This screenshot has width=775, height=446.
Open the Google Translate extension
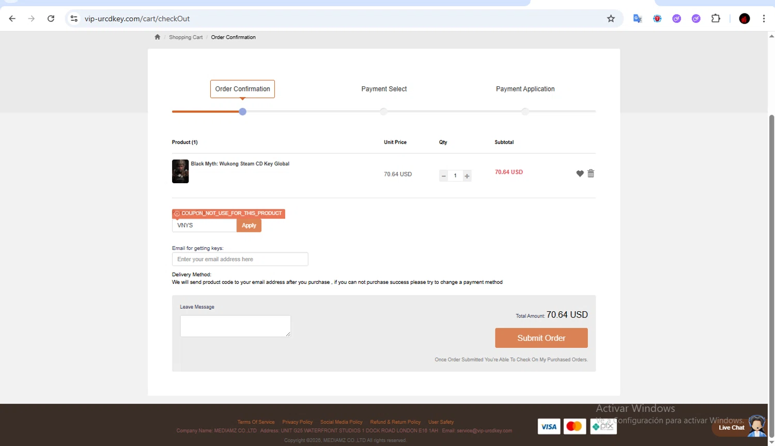click(638, 19)
